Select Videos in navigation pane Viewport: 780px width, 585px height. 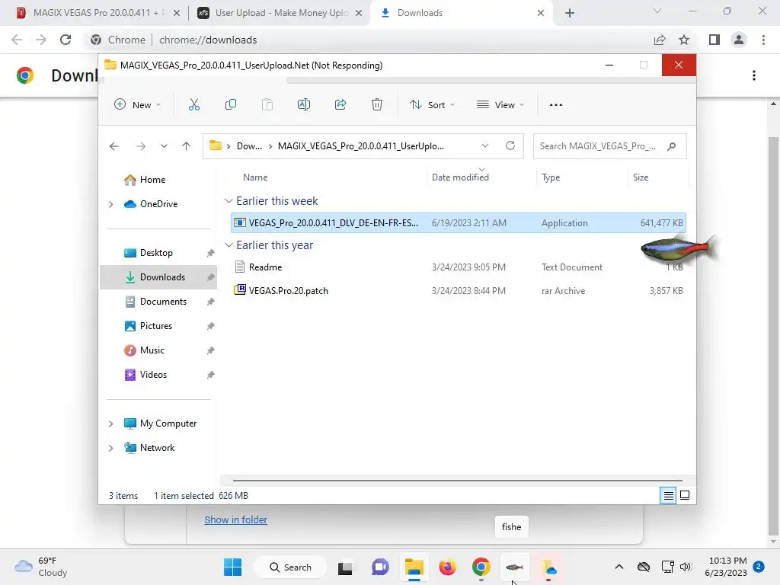pos(153,375)
